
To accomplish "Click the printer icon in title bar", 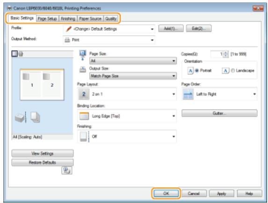I will tap(9, 8).
